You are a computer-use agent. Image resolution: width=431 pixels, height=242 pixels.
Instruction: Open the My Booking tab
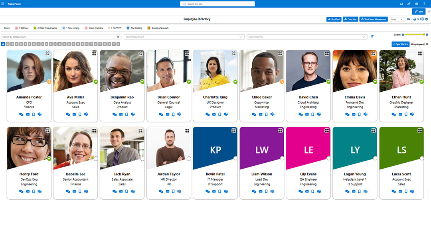[x=136, y=28]
